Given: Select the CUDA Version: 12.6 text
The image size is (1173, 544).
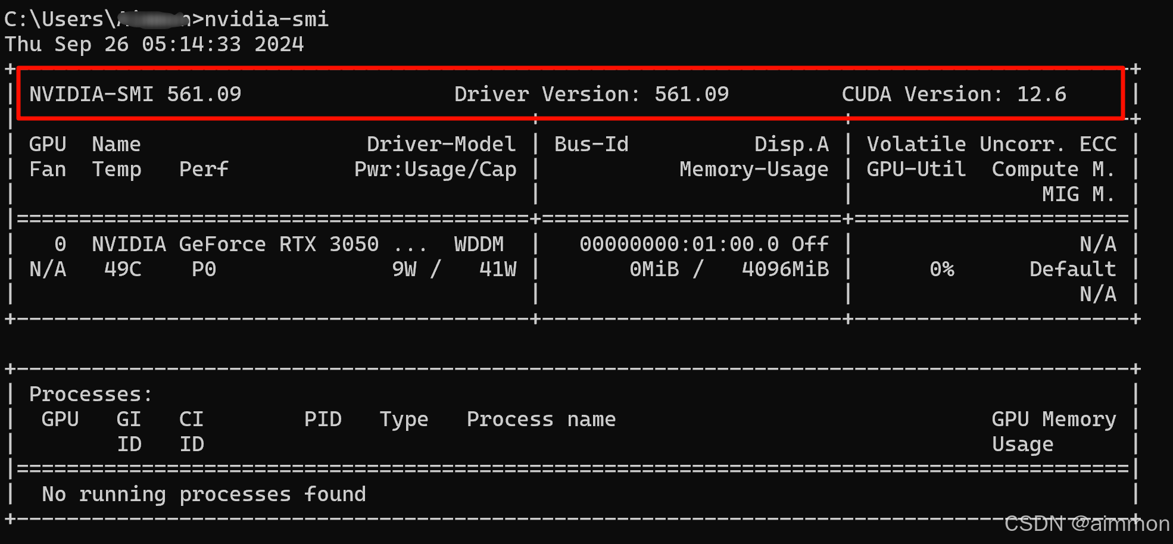Looking at the screenshot, I should tap(954, 94).
